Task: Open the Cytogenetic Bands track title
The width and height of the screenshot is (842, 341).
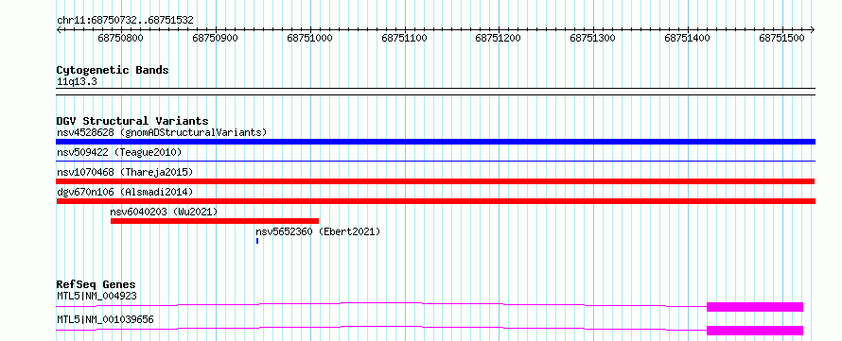Action: 113,70
